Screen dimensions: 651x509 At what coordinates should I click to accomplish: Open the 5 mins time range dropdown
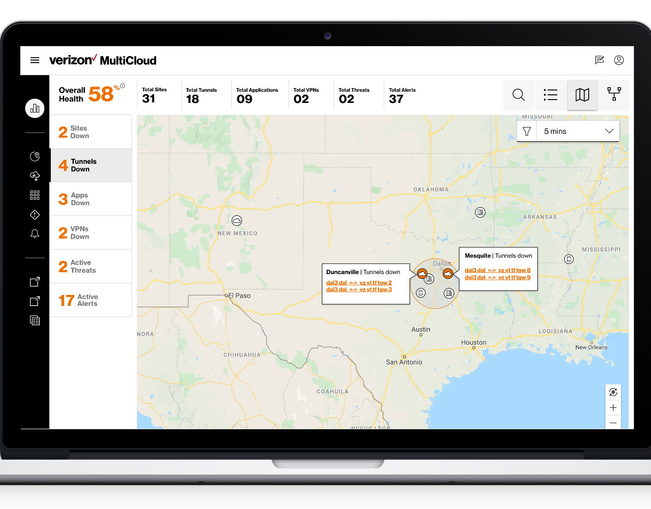[578, 132]
